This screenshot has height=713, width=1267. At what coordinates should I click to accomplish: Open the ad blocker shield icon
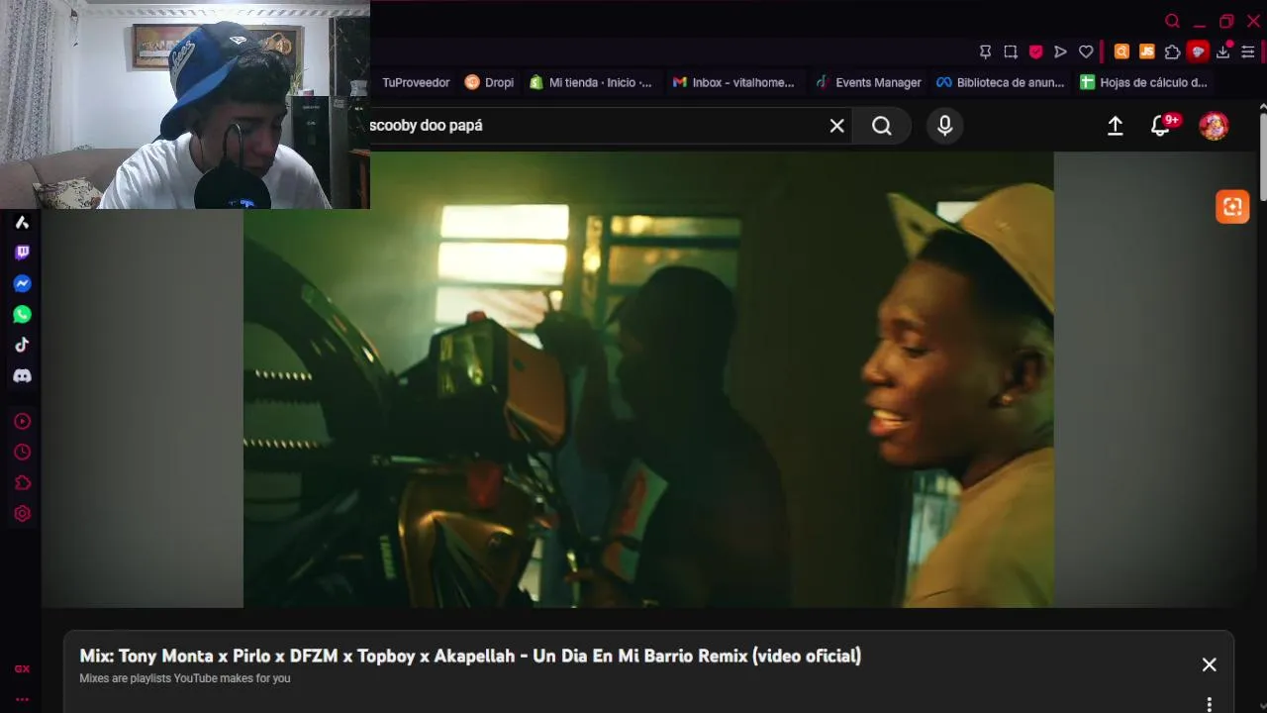click(1035, 51)
